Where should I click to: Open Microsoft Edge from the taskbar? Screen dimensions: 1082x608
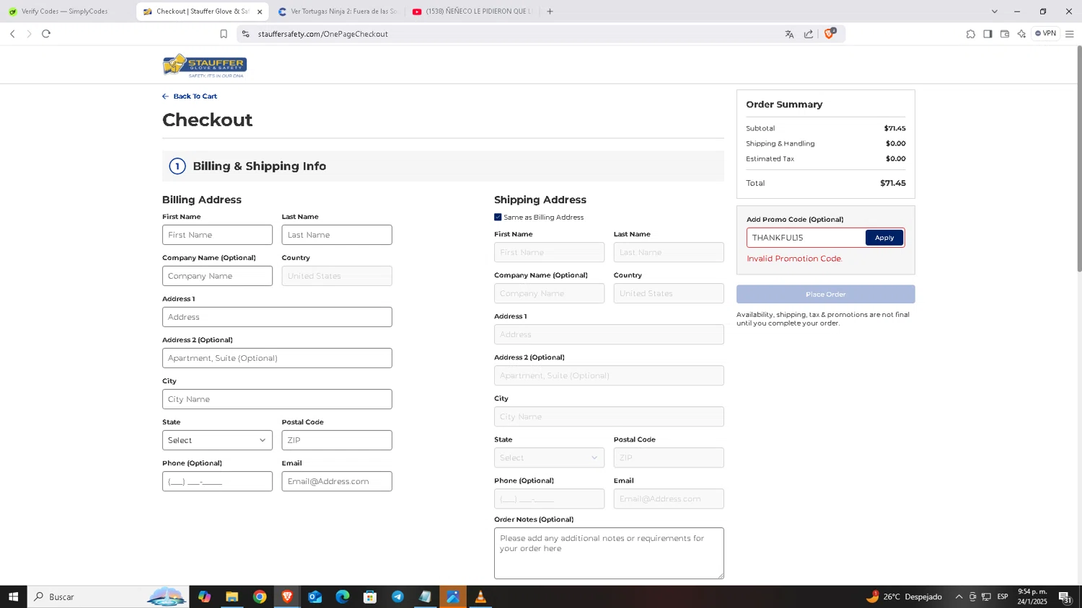pos(343,596)
